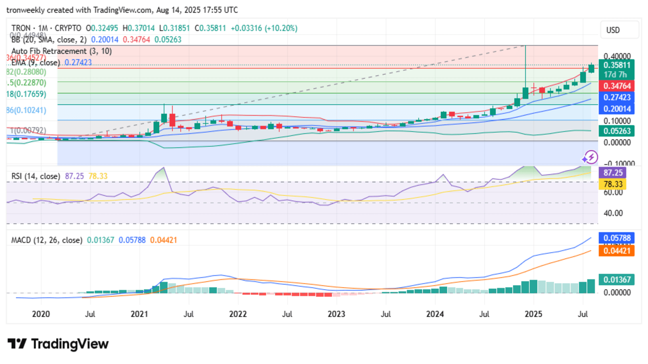This screenshot has height=364, width=648.
Task: Click the Fib level label (0.17659)
Action: [26, 94]
